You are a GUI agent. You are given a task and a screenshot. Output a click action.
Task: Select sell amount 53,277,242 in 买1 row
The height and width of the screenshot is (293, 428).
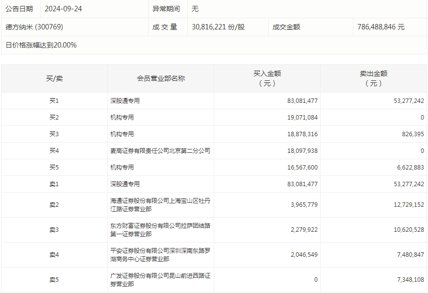tap(409, 100)
